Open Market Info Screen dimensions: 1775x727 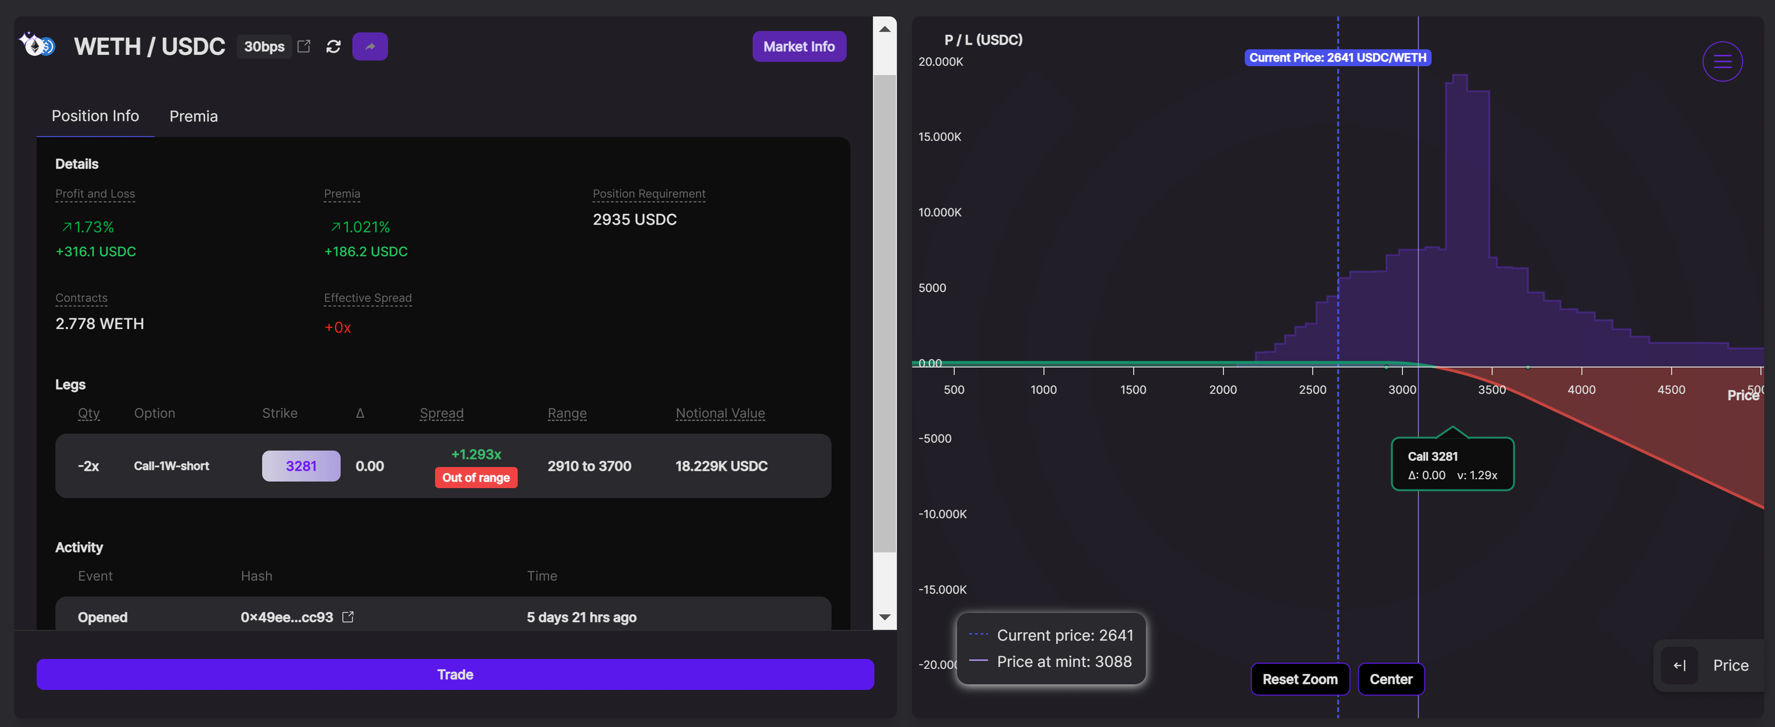pyautogui.click(x=799, y=46)
